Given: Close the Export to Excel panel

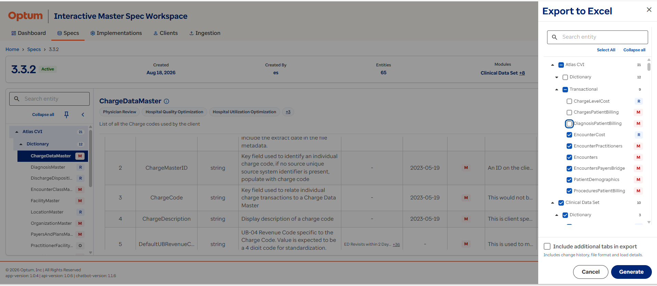Looking at the screenshot, I should click(649, 10).
